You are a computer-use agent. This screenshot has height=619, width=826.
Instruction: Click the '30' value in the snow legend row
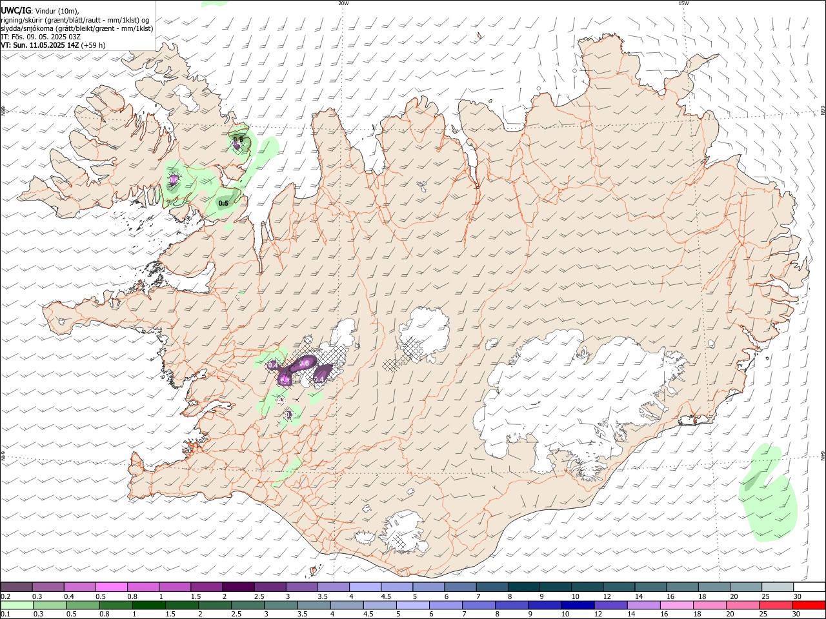point(798,596)
